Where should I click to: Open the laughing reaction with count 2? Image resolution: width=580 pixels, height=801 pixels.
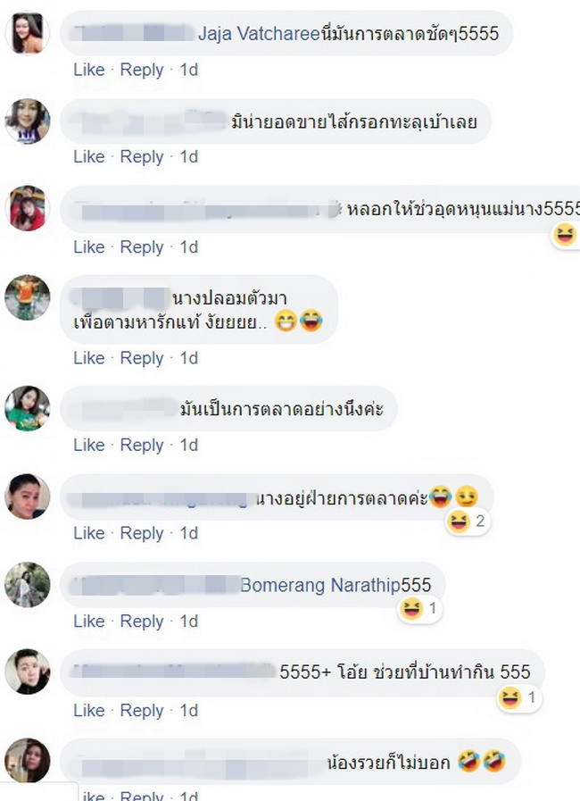pyautogui.click(x=468, y=521)
